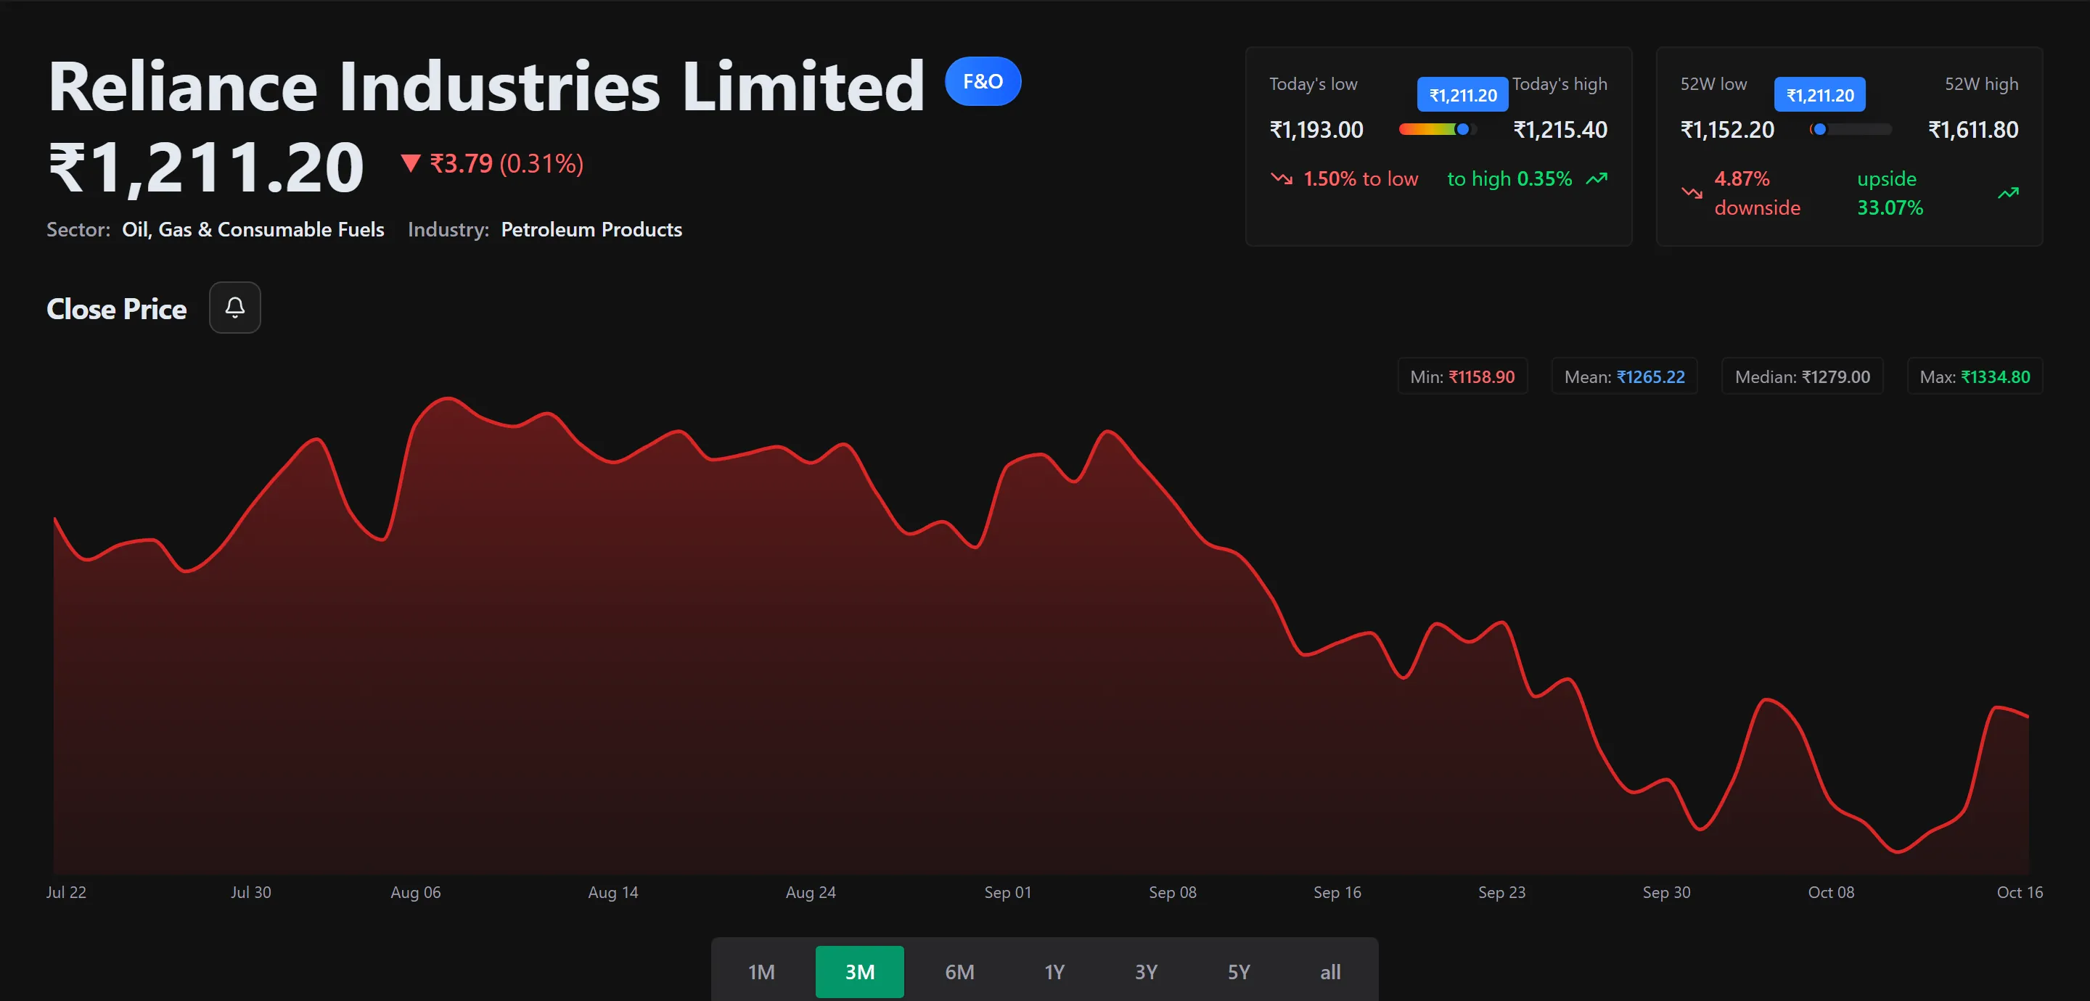Image resolution: width=2090 pixels, height=1001 pixels.
Task: Click today's low value ₹1,193.00
Action: (x=1316, y=130)
